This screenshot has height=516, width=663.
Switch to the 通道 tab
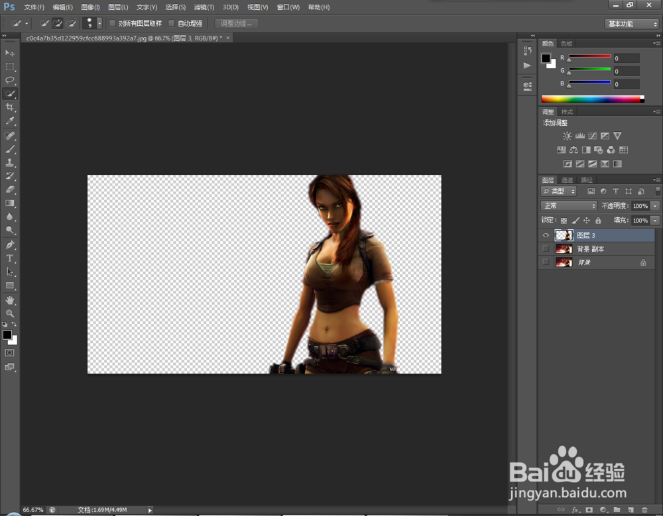click(567, 180)
